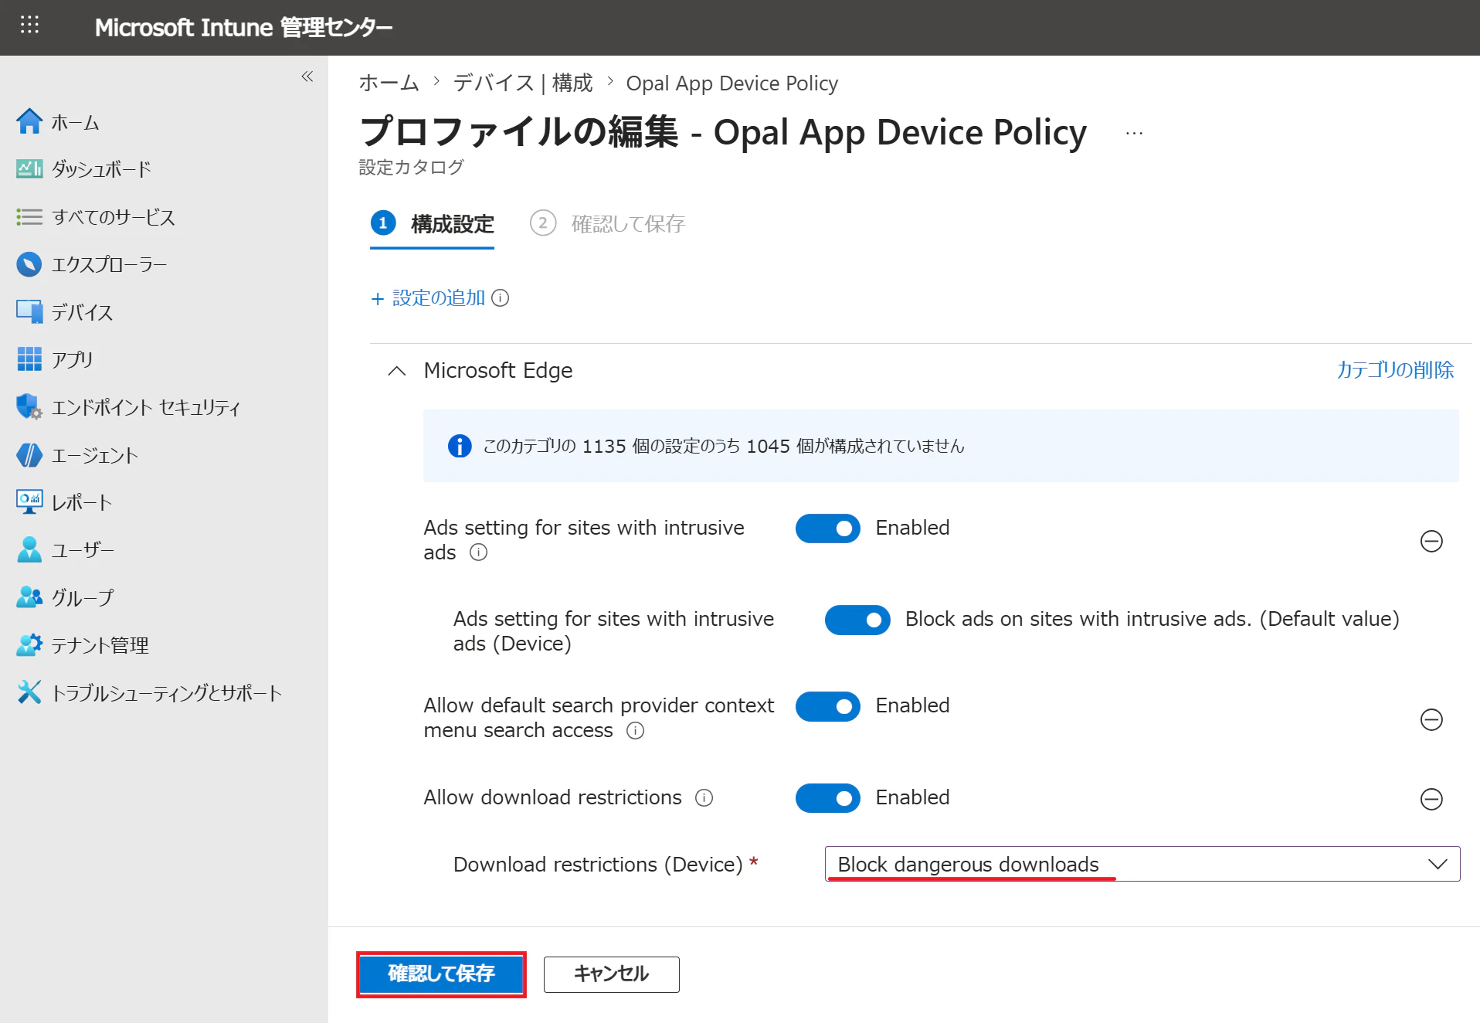Open Download restrictions (Device) dropdown
Image resolution: width=1480 pixels, height=1023 pixels.
tap(1142, 864)
